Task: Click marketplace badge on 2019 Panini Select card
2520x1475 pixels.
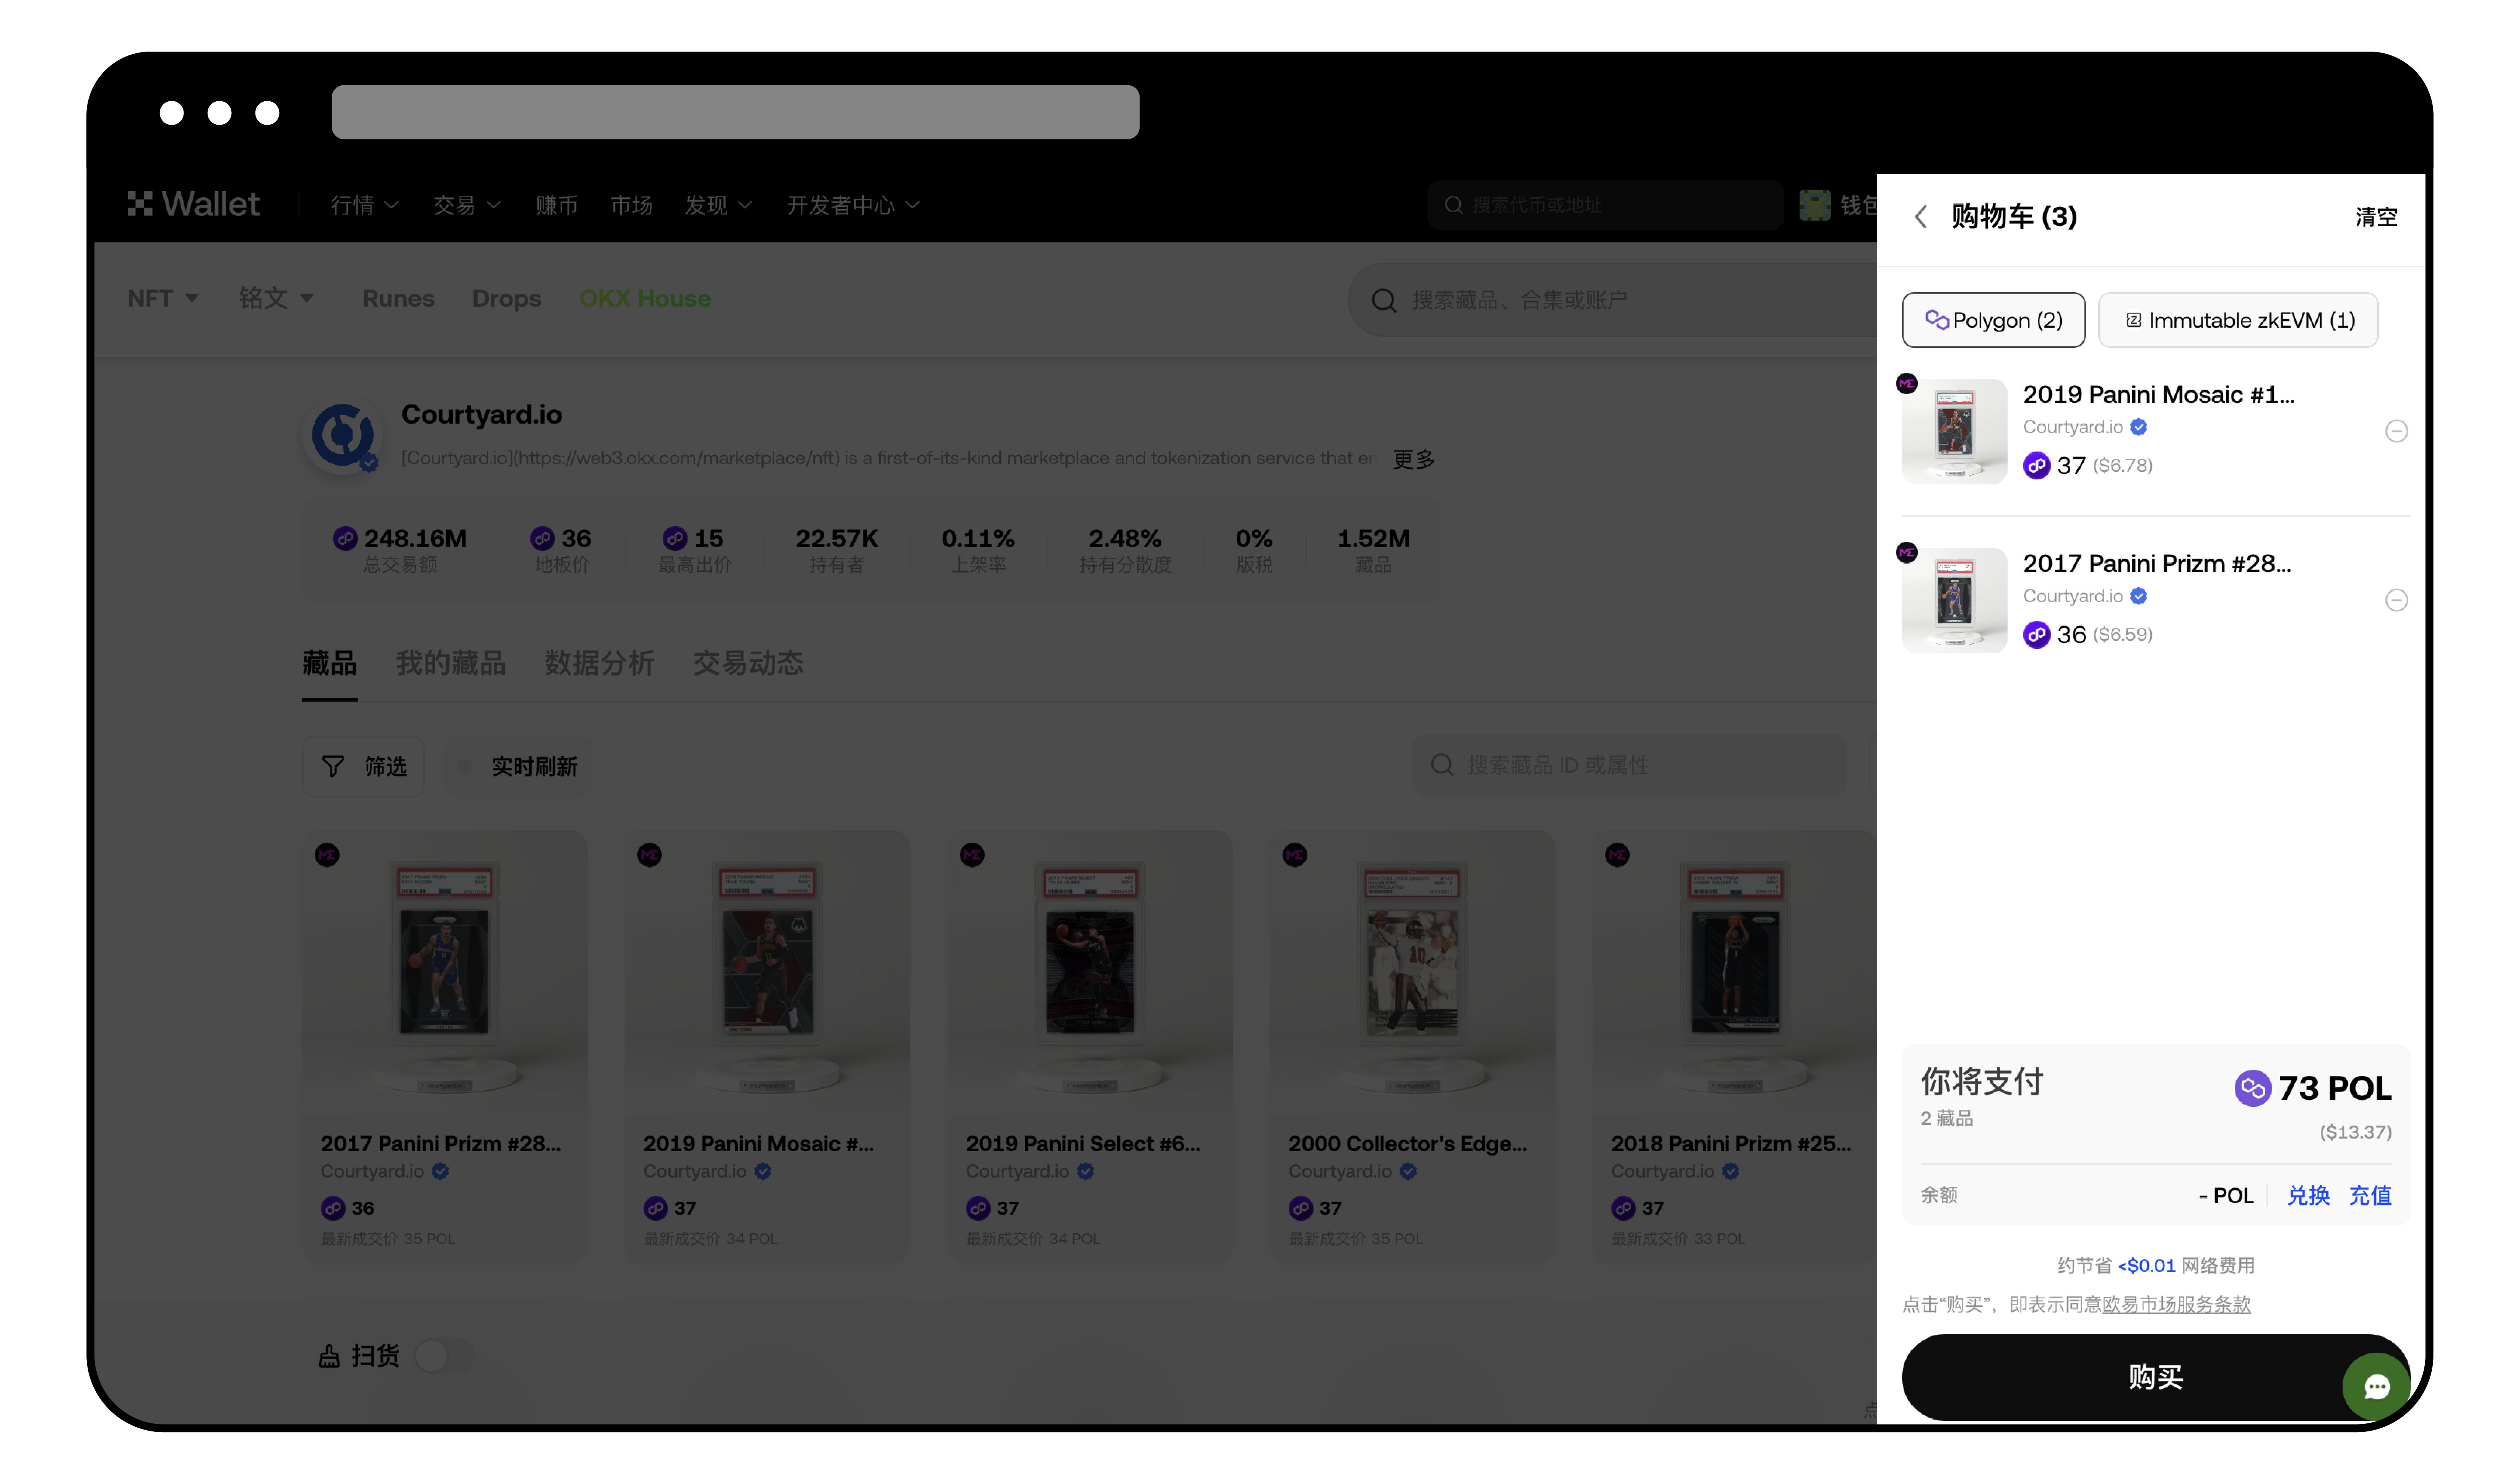Action: click(x=972, y=855)
